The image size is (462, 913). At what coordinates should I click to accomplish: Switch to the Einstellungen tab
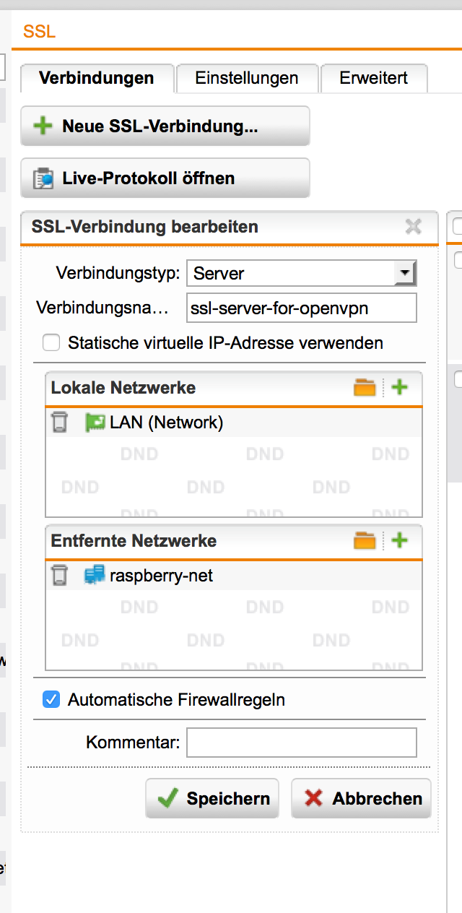coord(246,78)
